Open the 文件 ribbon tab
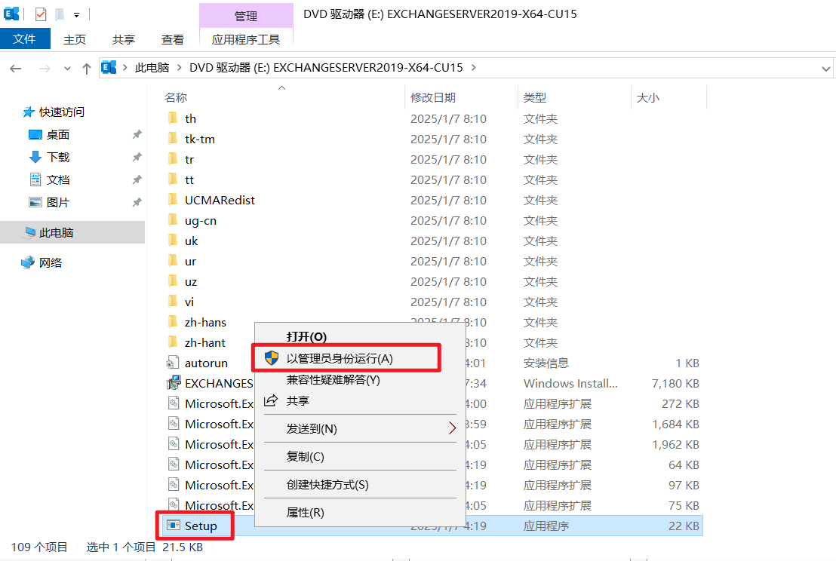Viewport: 836px width, 561px height. (25, 39)
